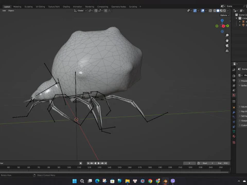Image resolution: width=247 pixels, height=185 pixels.
Task: Open the Modifiers wrench tab
Action: [x=234, y=113]
